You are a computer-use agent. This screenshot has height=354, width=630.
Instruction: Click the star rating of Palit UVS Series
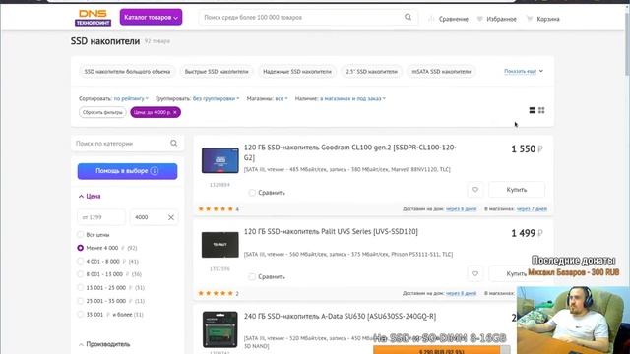pyautogui.click(x=216, y=293)
